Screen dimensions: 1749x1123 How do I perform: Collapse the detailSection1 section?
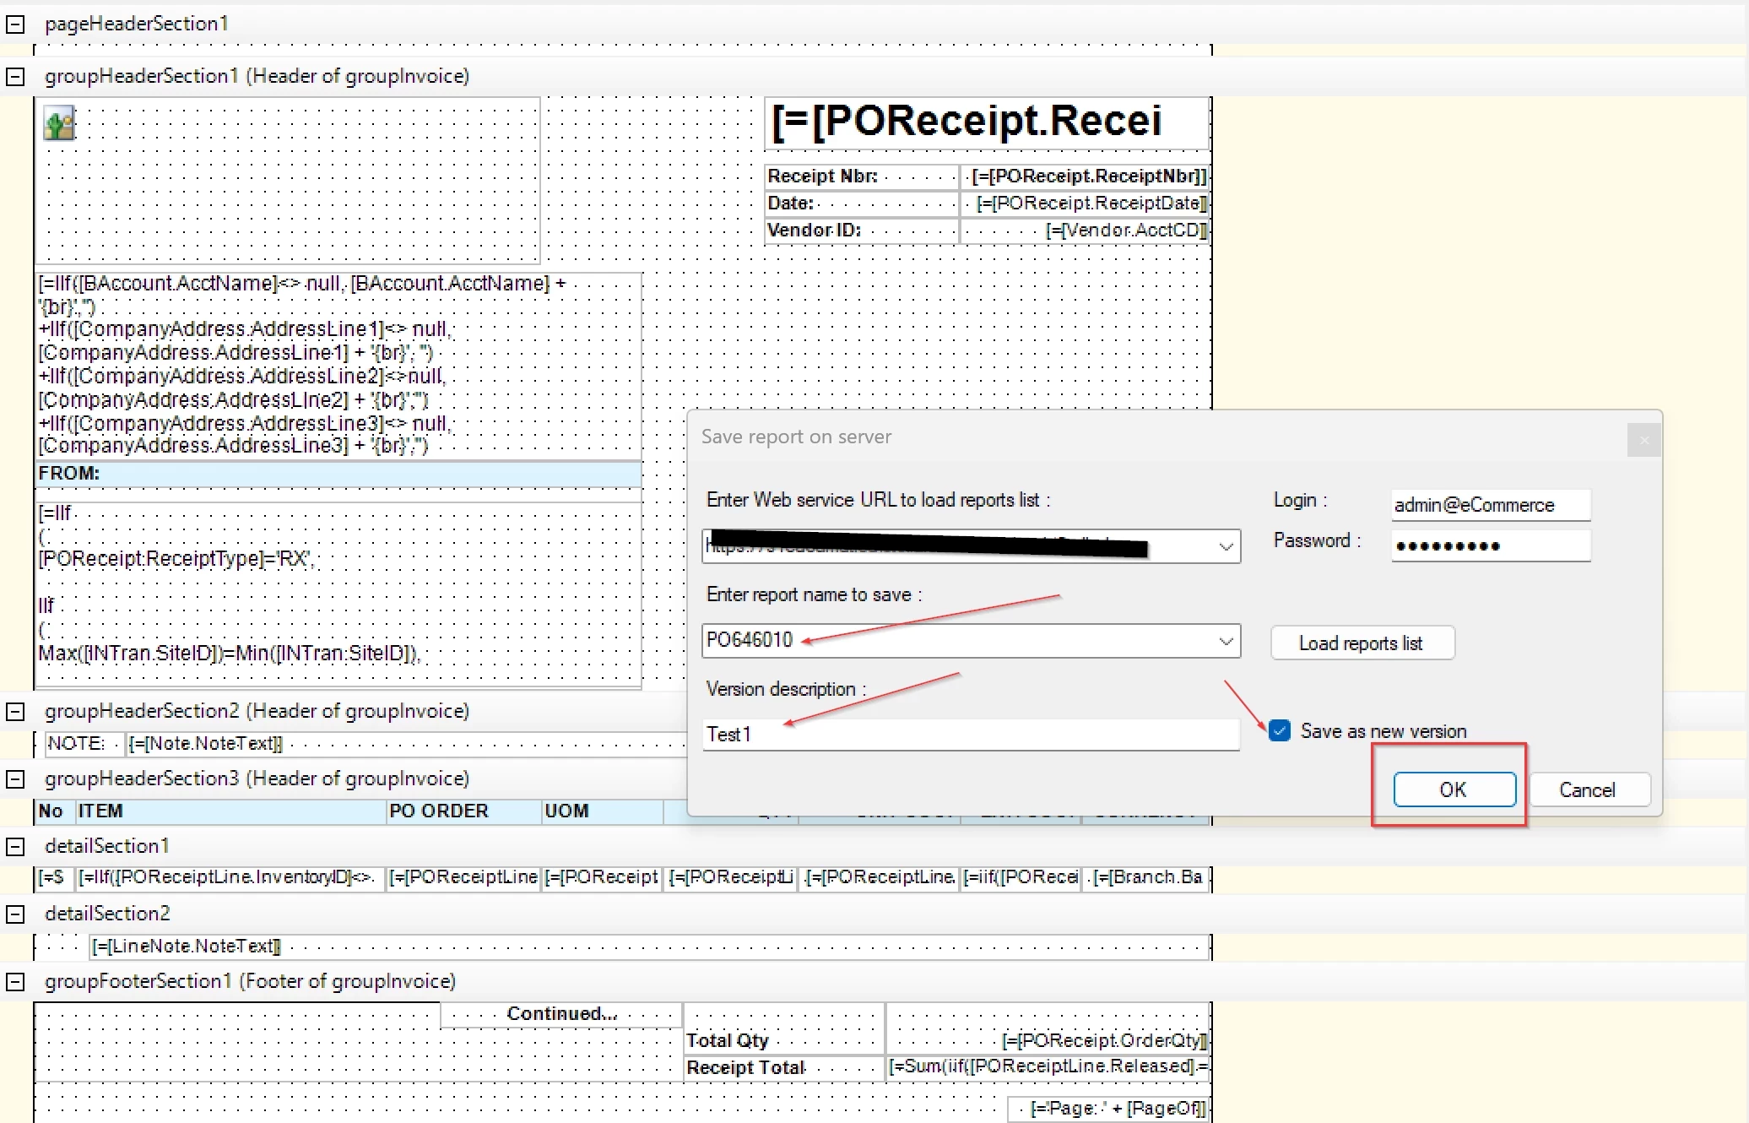[x=15, y=847]
